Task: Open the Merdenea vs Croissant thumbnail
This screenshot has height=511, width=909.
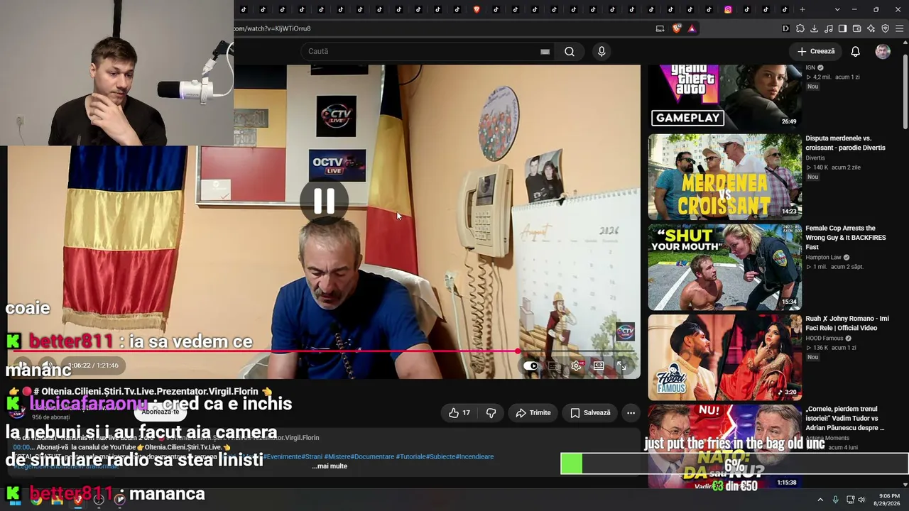Action: [724, 177]
